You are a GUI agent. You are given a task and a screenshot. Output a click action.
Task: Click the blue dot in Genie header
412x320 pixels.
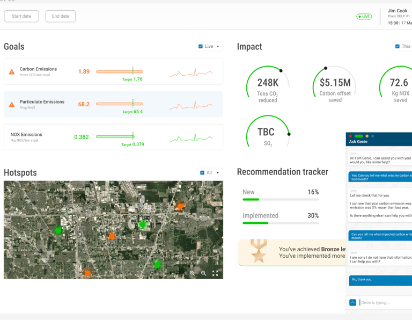pyautogui.click(x=373, y=136)
